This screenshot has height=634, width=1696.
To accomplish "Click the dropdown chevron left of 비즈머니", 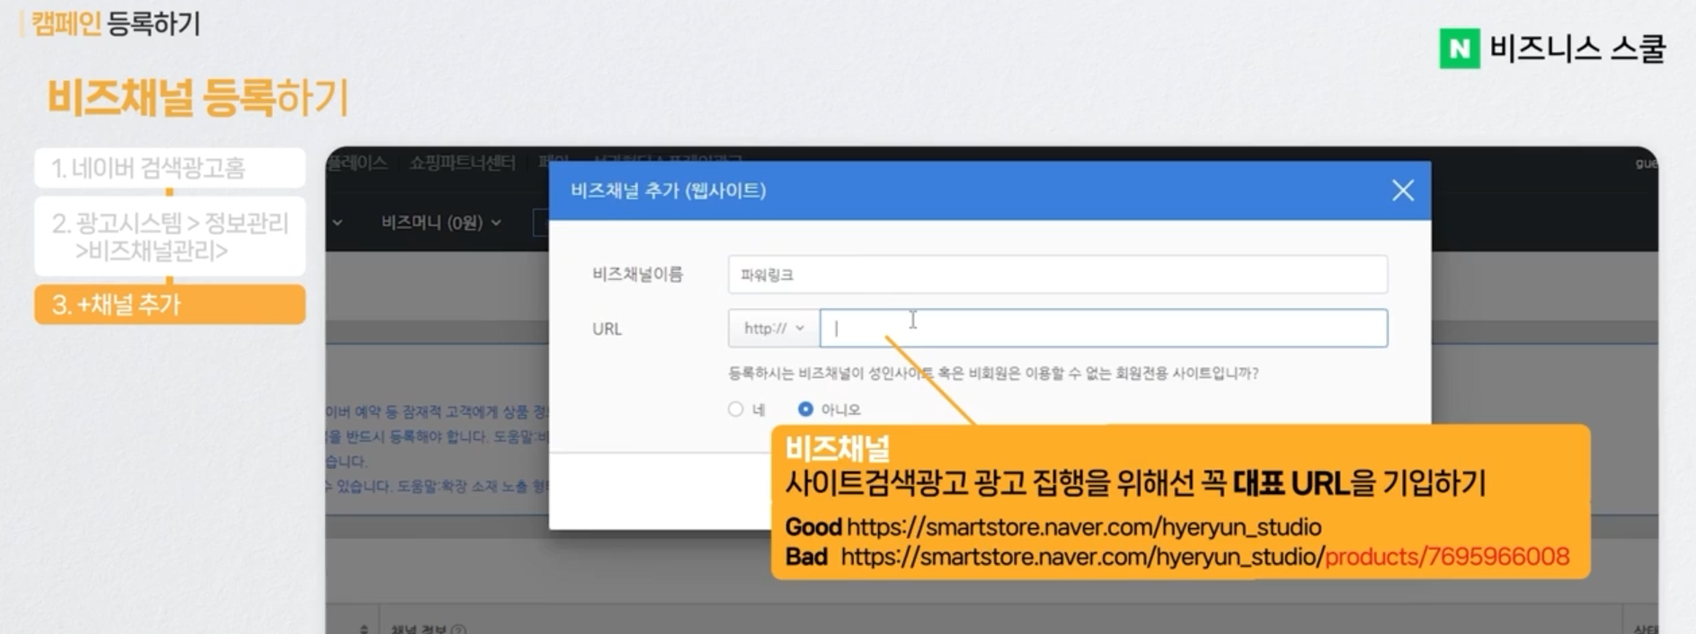I will [337, 223].
